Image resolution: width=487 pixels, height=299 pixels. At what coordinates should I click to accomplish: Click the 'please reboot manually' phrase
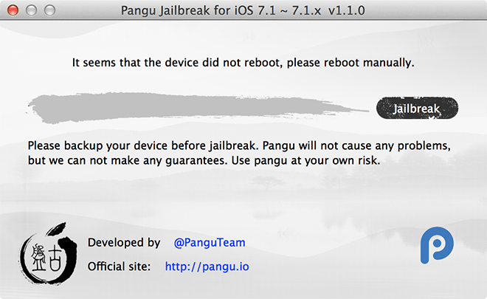350,63
